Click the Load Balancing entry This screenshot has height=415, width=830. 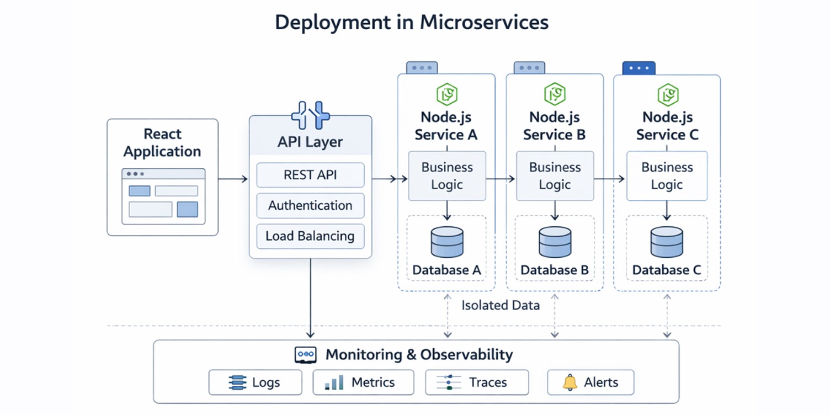pos(310,236)
